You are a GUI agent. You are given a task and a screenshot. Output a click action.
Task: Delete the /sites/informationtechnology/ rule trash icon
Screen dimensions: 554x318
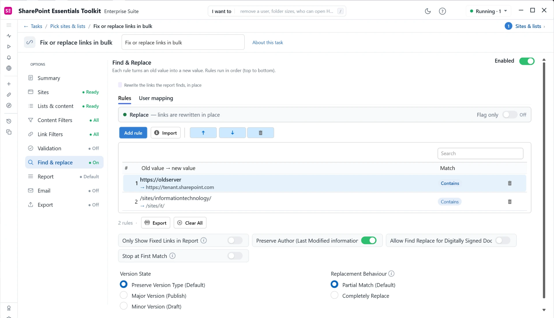click(510, 202)
